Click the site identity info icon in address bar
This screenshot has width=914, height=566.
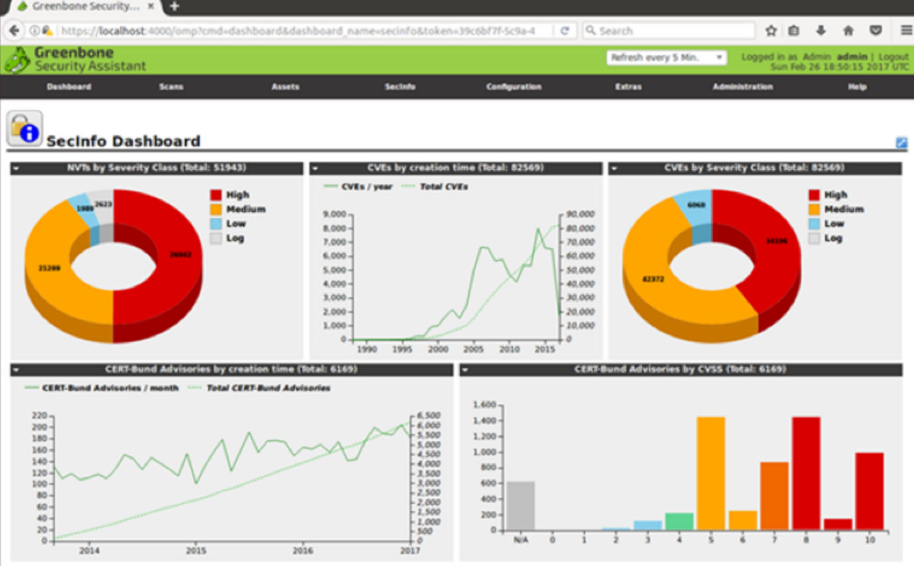click(34, 31)
